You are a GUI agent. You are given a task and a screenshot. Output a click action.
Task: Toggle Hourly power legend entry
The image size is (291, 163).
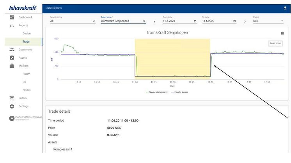(179, 92)
